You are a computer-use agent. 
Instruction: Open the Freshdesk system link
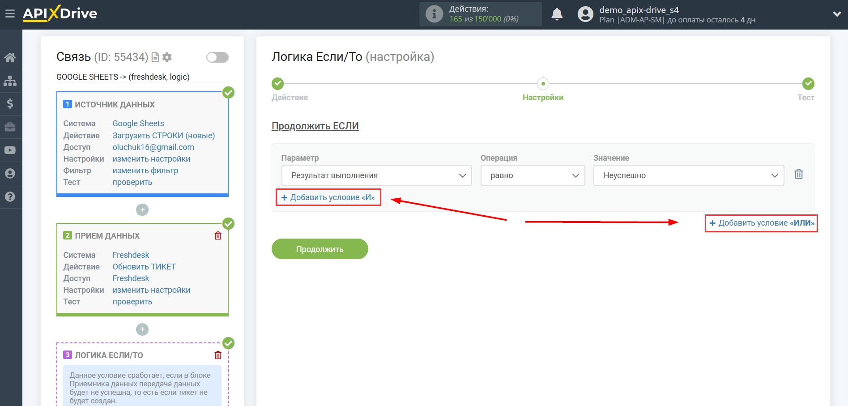click(x=131, y=255)
